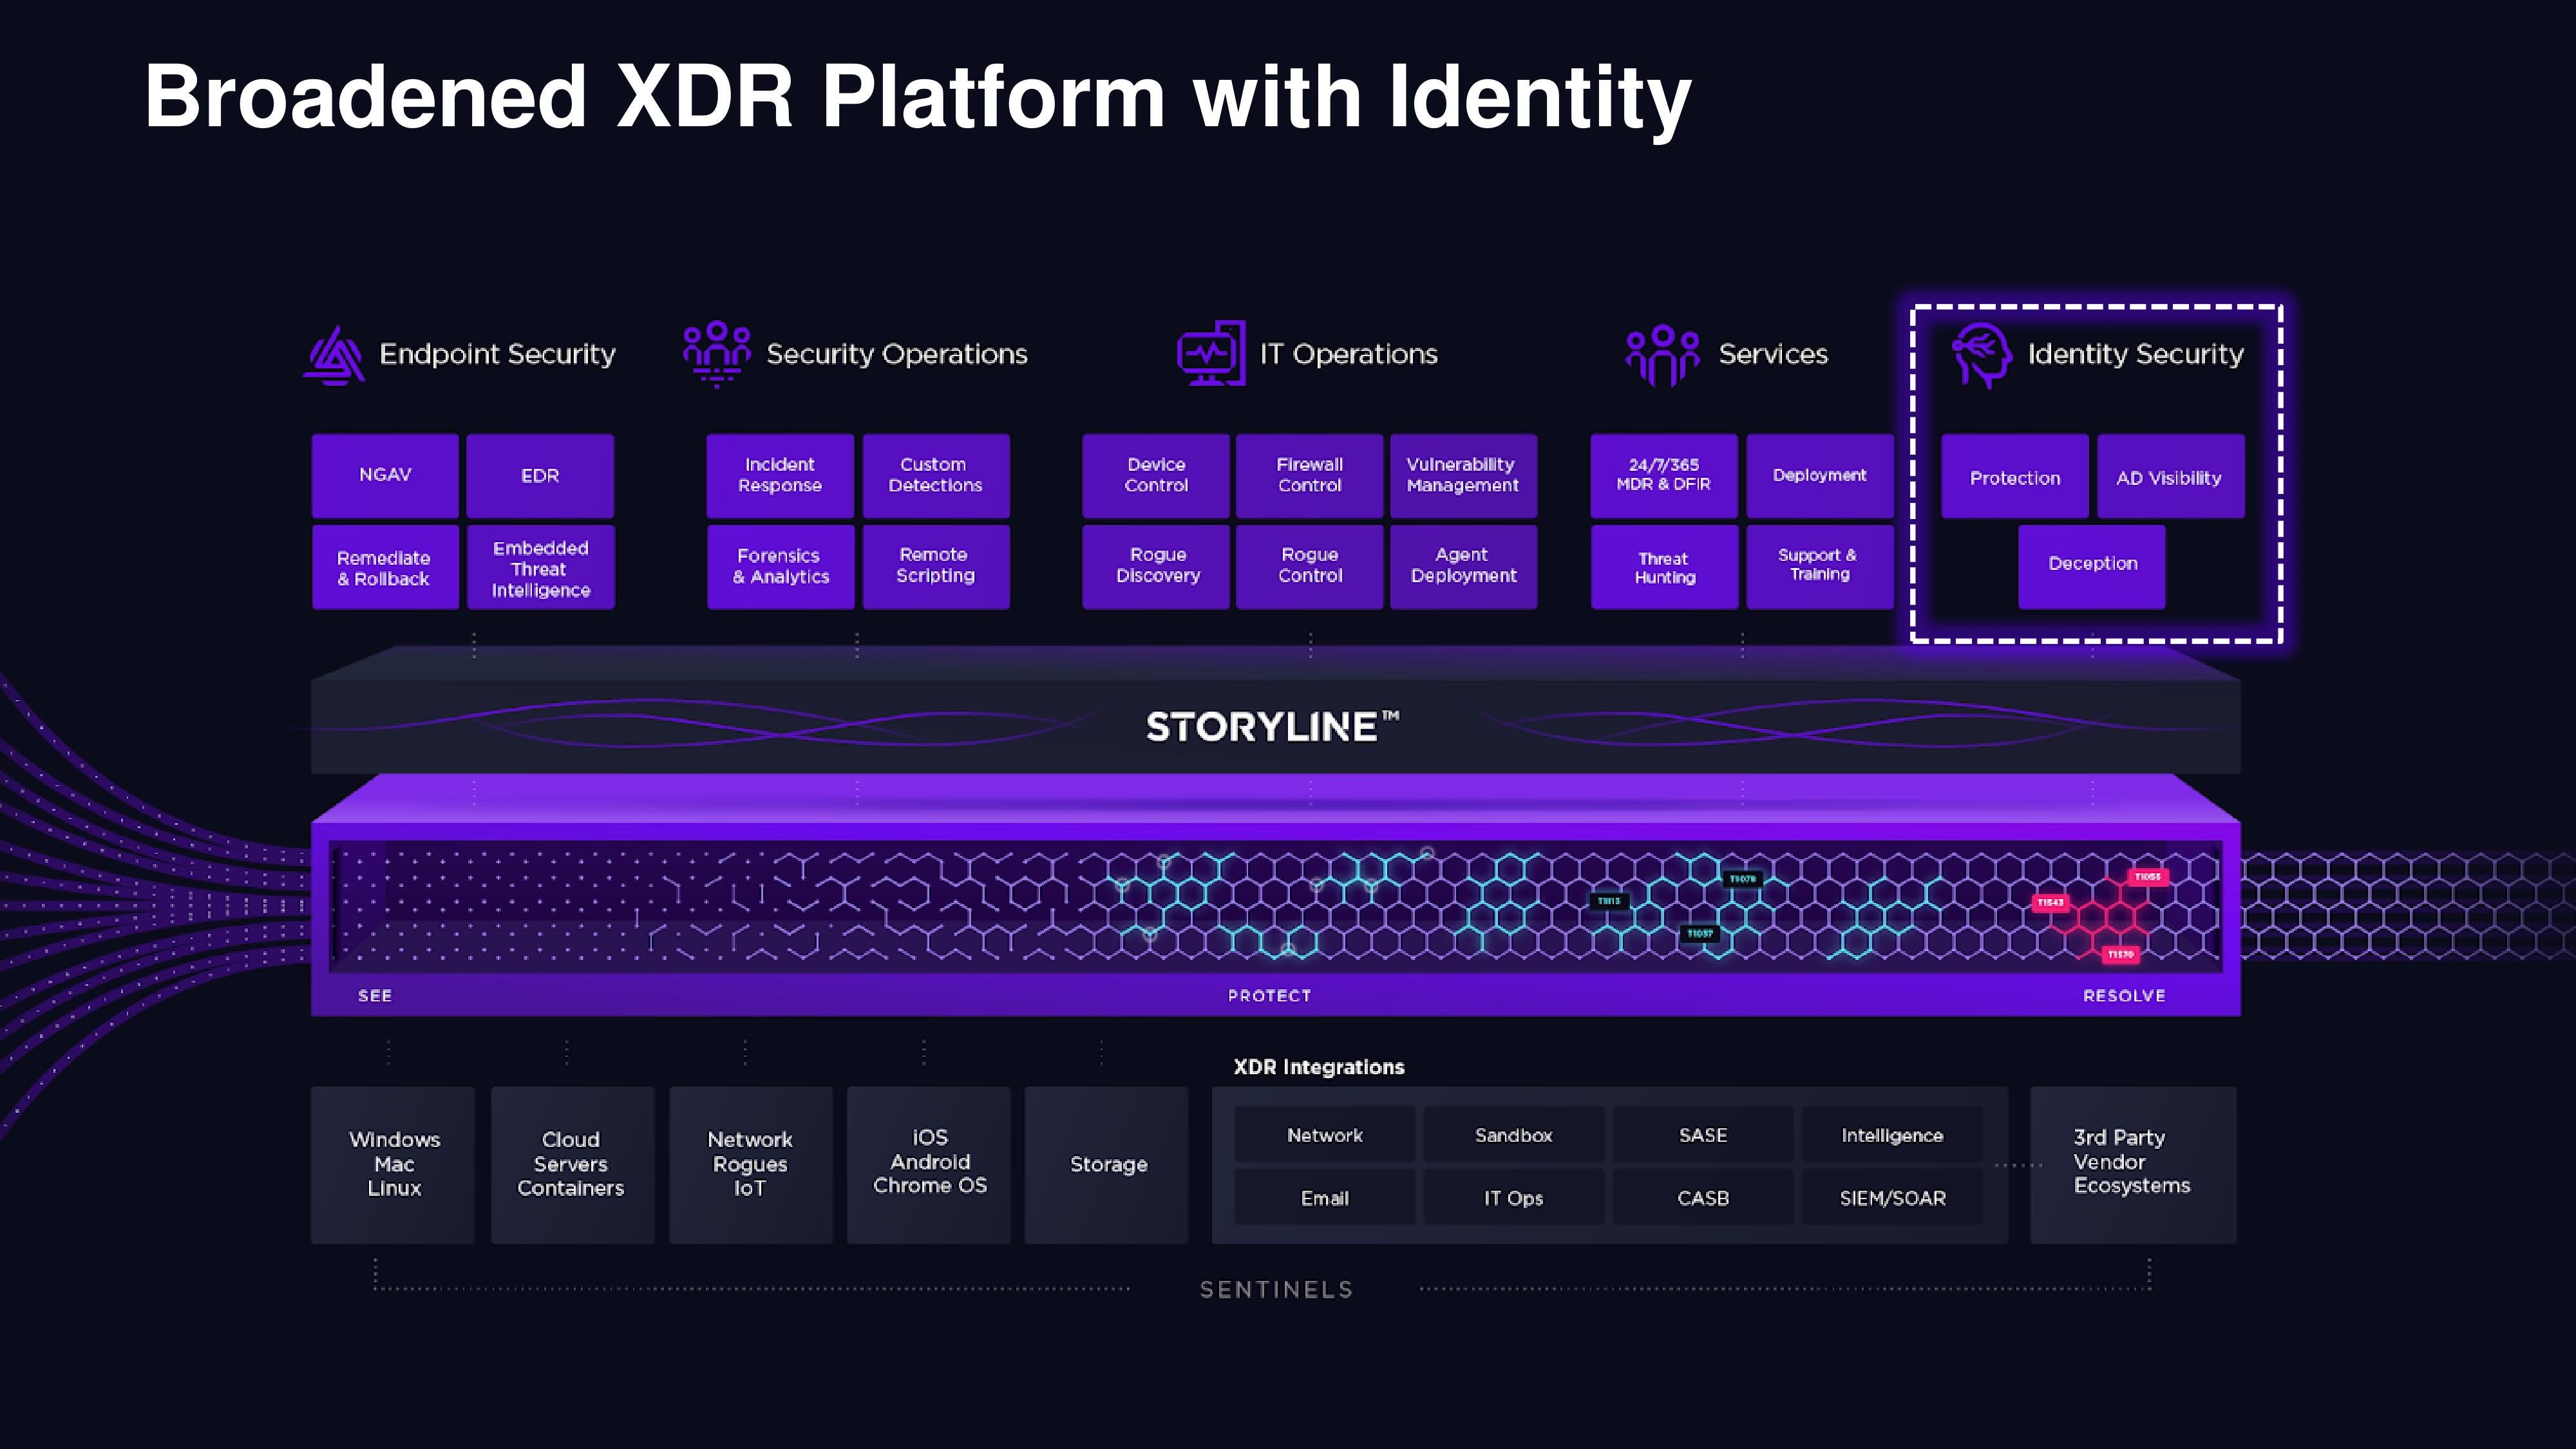The width and height of the screenshot is (2576, 1449).
Task: Click the RESOLVE label
Action: [2124, 996]
